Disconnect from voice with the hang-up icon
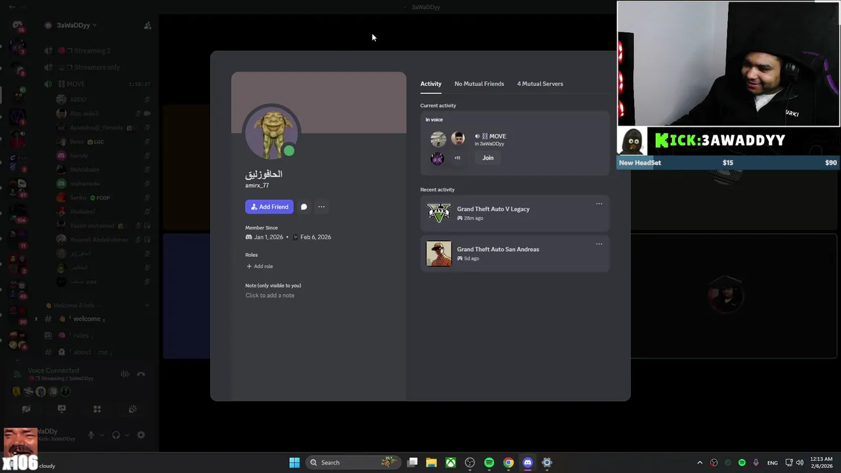 [141, 374]
